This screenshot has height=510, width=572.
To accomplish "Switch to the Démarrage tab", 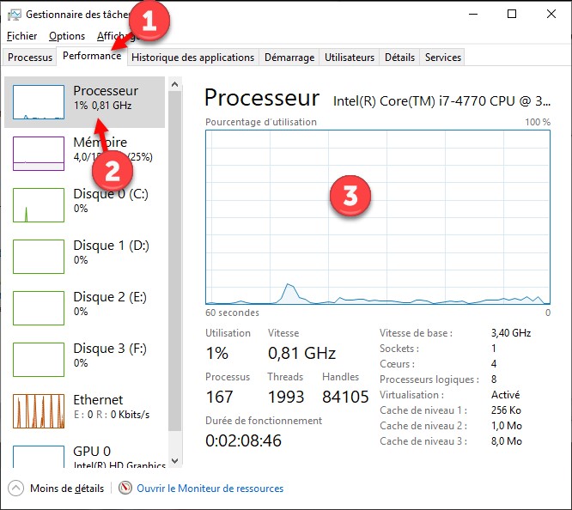I will click(x=289, y=58).
